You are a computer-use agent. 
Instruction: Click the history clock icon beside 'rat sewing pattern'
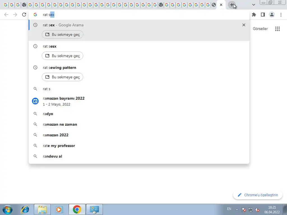pyautogui.click(x=35, y=68)
